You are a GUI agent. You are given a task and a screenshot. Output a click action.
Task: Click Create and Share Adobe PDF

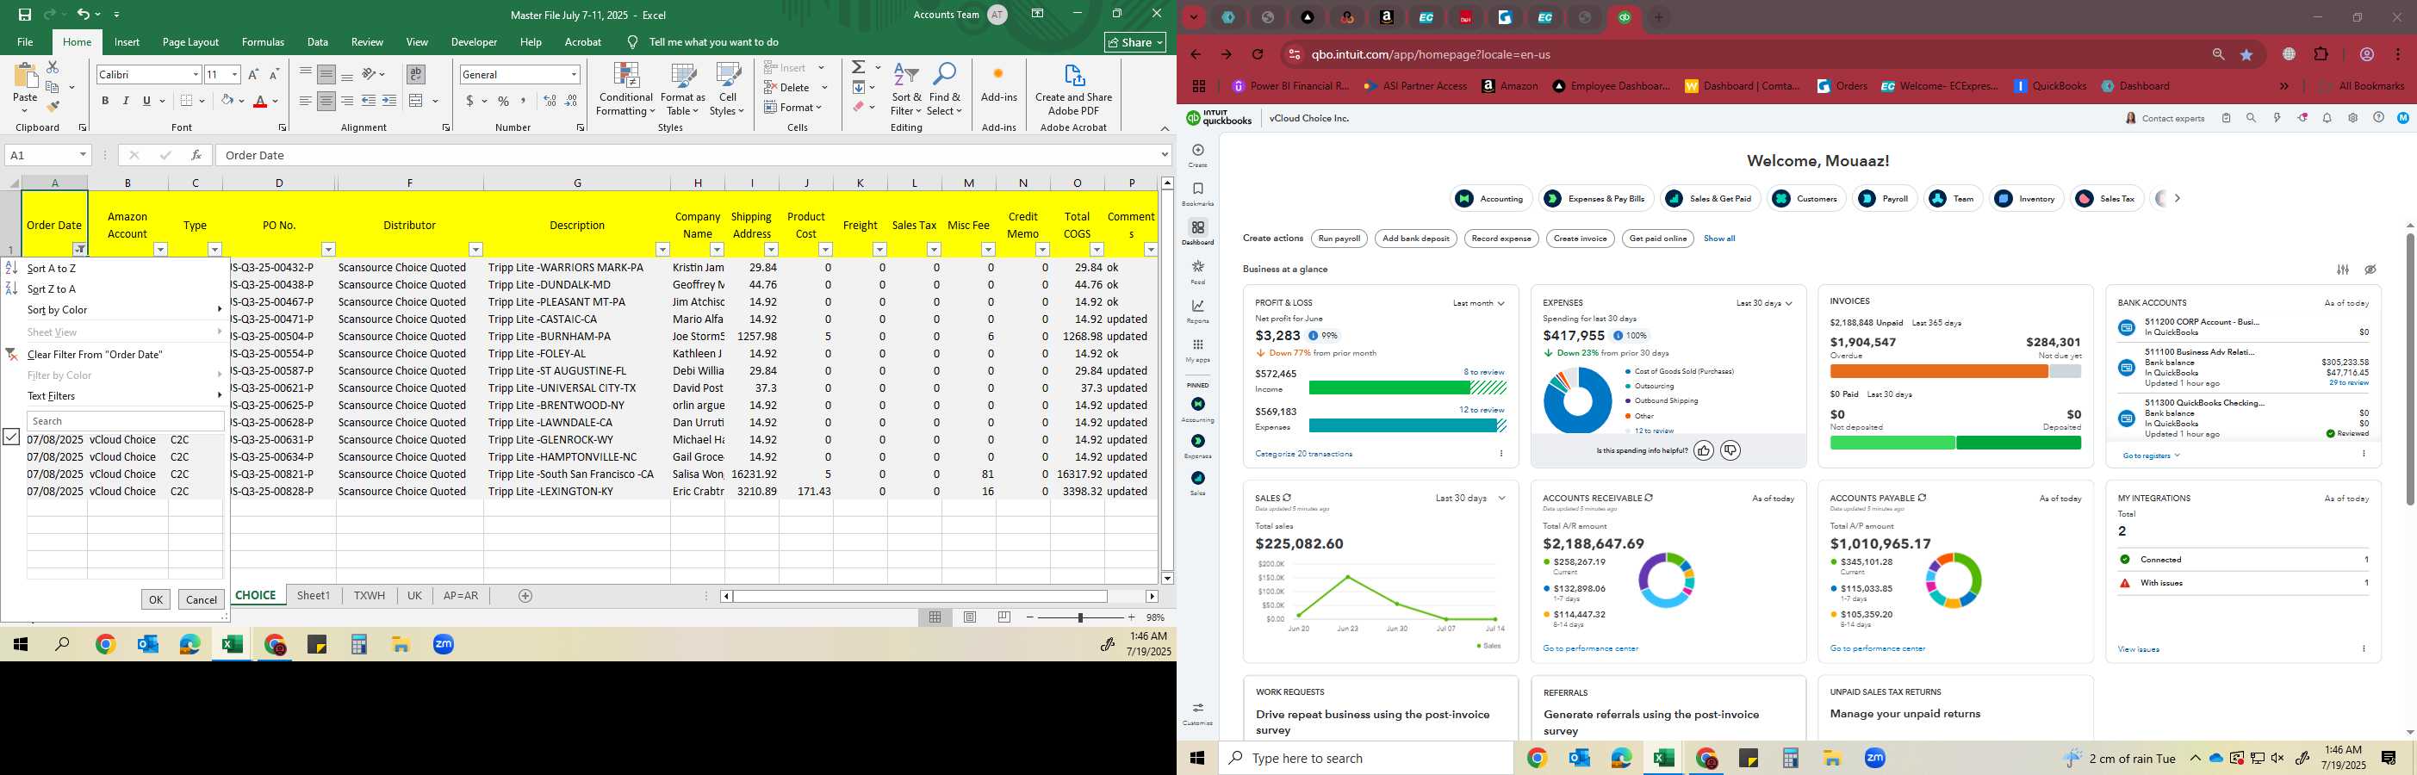[1073, 90]
